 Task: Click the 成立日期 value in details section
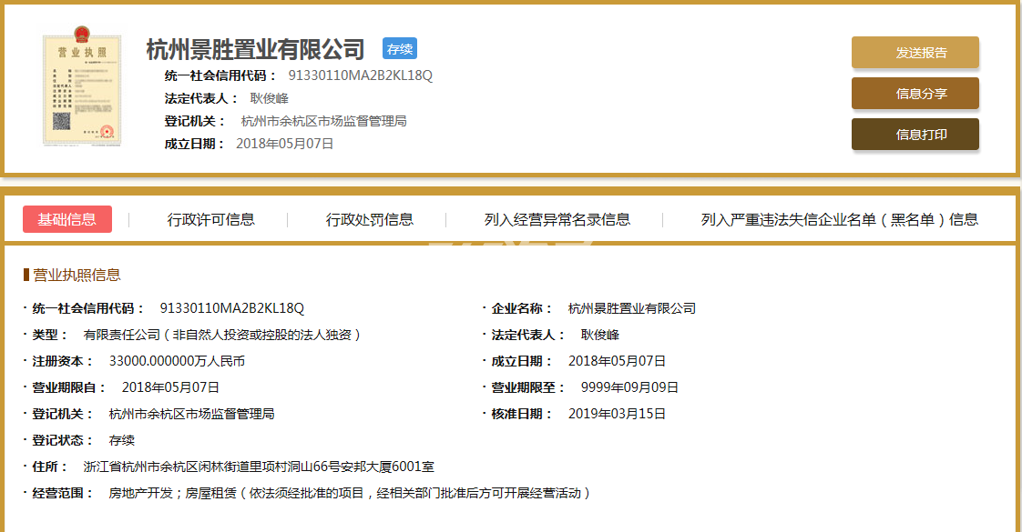(618, 361)
